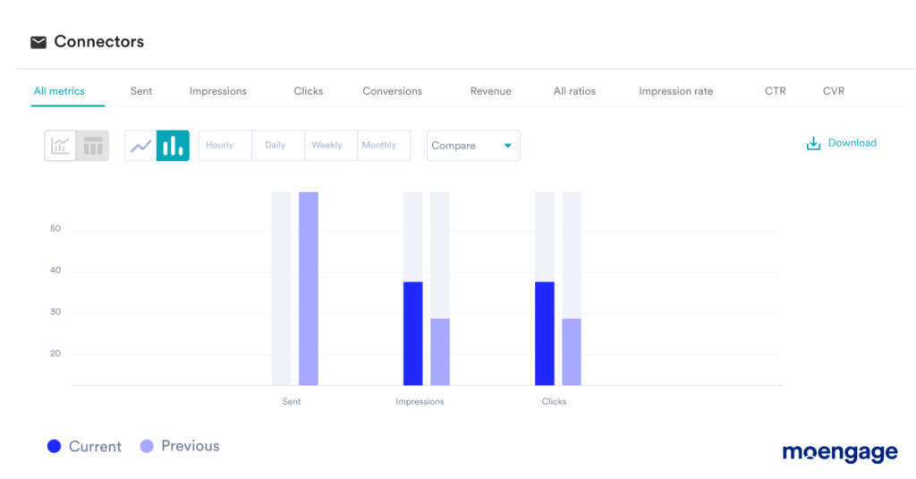The height and width of the screenshot is (479, 916).
Task: Select the line chart icon
Action: click(140, 146)
